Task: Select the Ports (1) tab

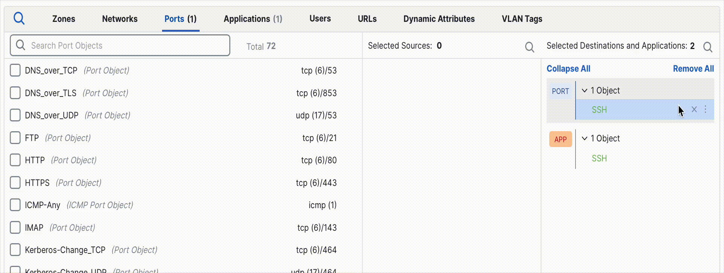Action: (181, 19)
